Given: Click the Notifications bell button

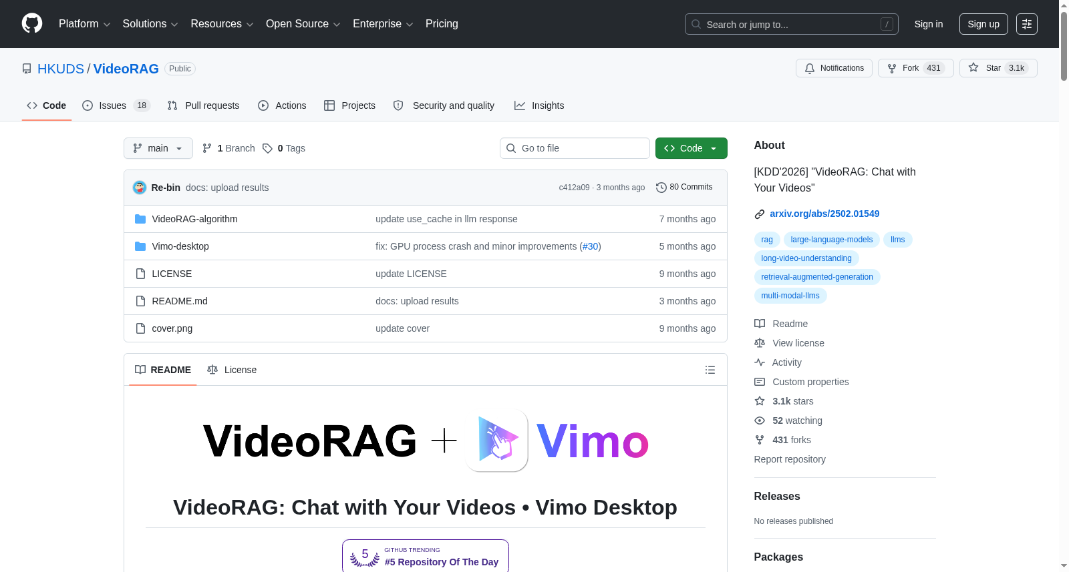Looking at the screenshot, I should tap(834, 68).
